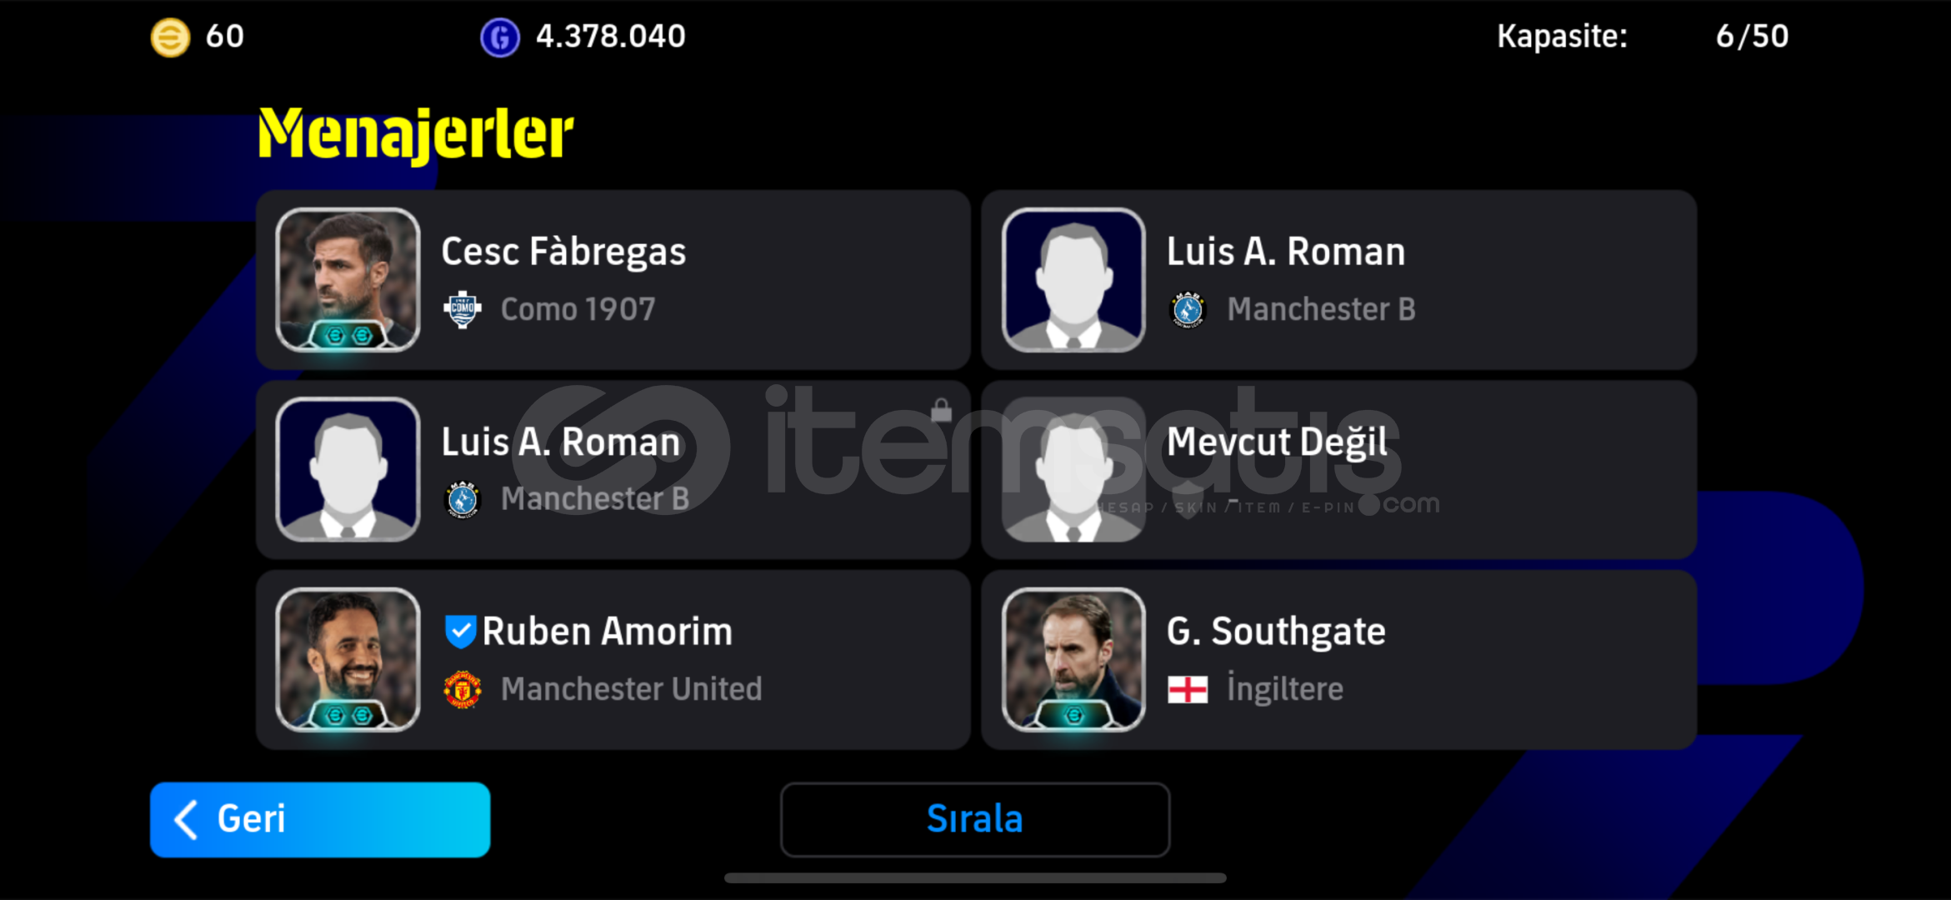Viewport: 1951px width, 900px height.
Task: Tap the back chevron arrow on Geri
Action: tap(186, 820)
